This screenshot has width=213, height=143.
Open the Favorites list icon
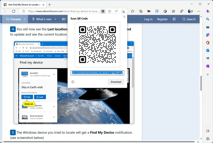[x=133, y=11]
